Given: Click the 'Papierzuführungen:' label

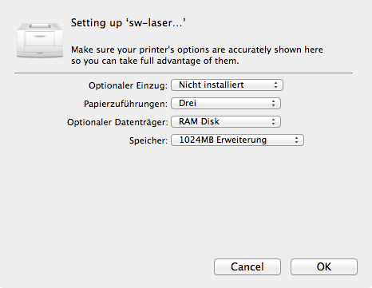Looking at the screenshot, I should click(125, 104).
